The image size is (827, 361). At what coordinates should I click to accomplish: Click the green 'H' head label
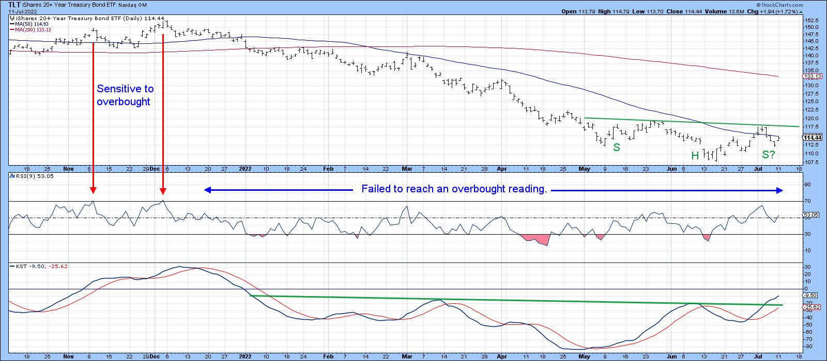[x=695, y=155]
